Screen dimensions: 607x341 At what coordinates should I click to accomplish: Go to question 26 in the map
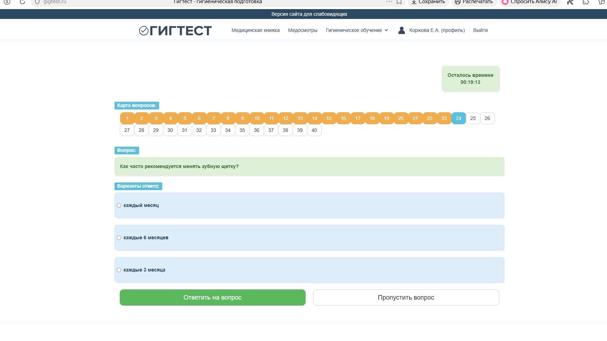tap(487, 118)
